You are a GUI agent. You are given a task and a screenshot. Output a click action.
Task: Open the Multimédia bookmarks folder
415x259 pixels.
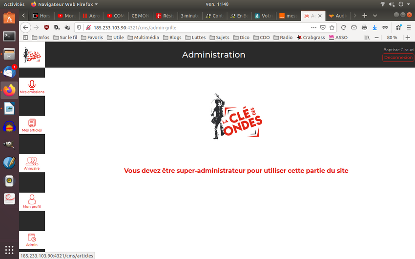pos(142,38)
